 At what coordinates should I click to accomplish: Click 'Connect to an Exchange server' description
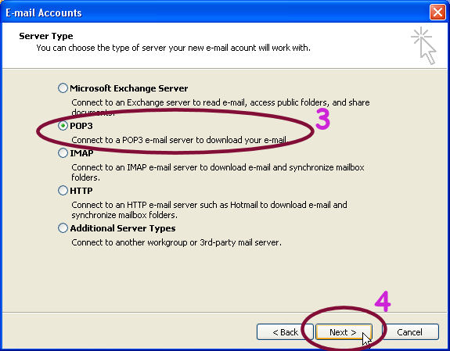coord(221,107)
